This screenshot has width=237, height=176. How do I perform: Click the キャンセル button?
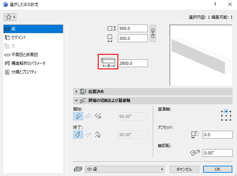(184, 169)
